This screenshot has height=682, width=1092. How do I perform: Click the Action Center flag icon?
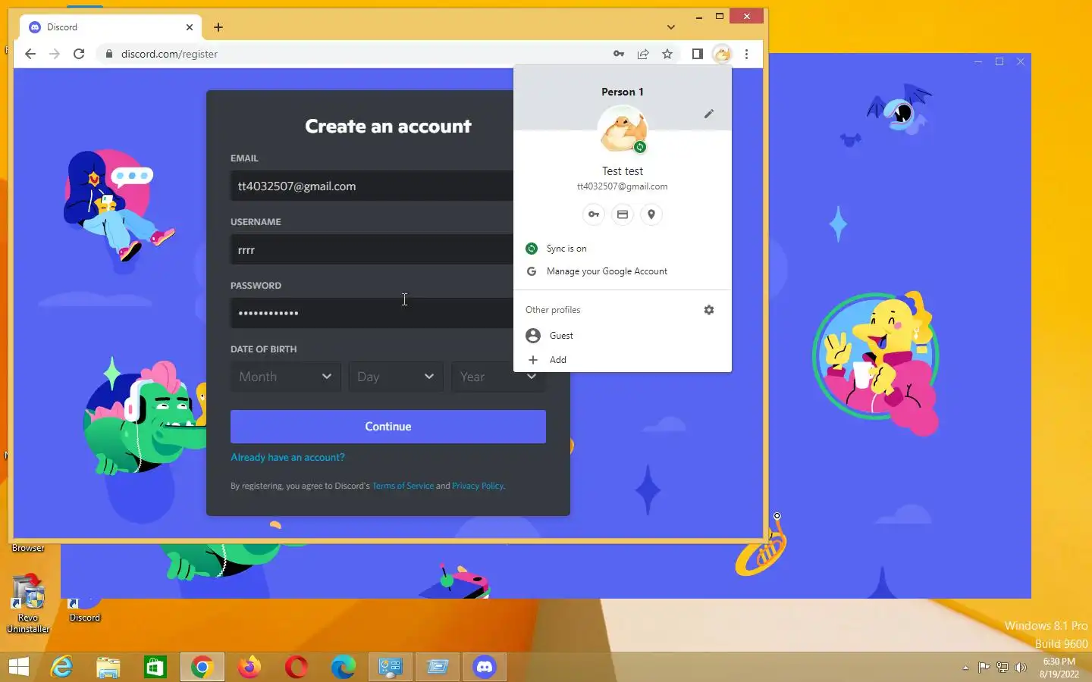pos(984,668)
